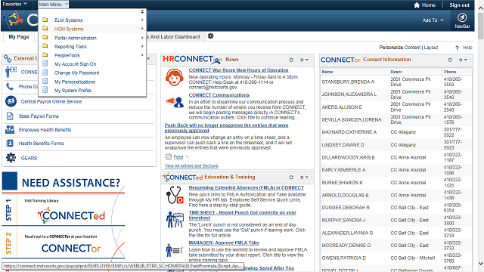The height and width of the screenshot is (272, 484).
Task: Select HCM Systems in Main Menu
Action: [x=69, y=29]
